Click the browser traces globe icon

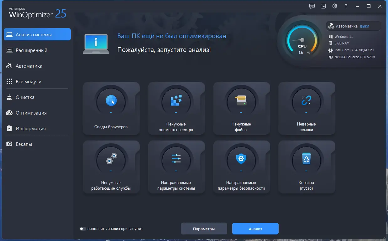(111, 100)
